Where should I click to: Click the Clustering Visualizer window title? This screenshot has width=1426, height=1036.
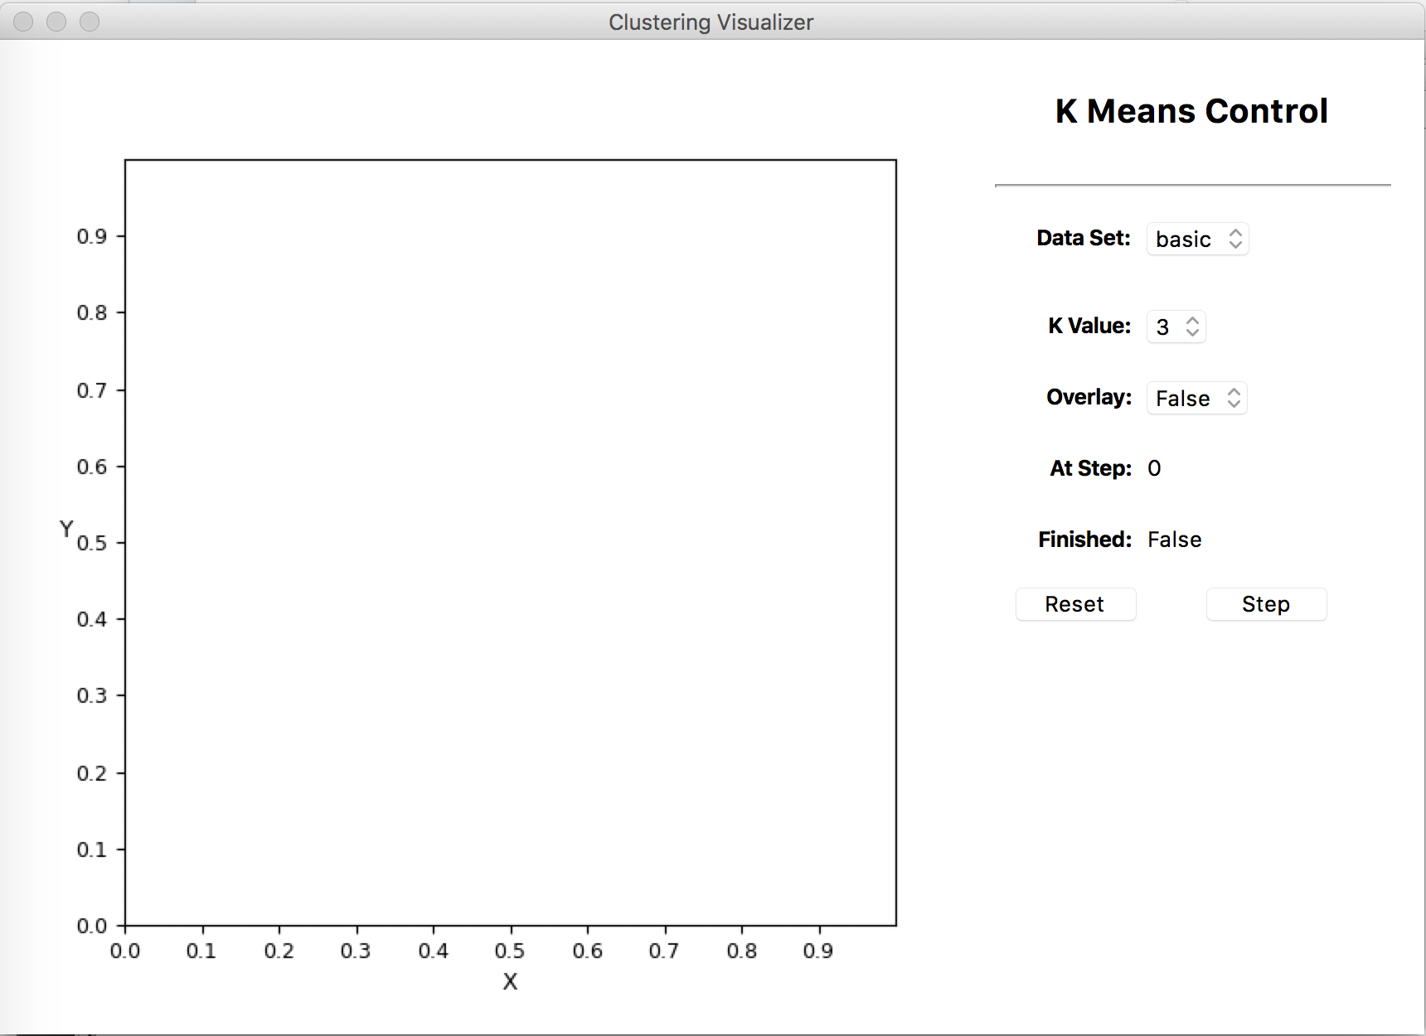711,22
